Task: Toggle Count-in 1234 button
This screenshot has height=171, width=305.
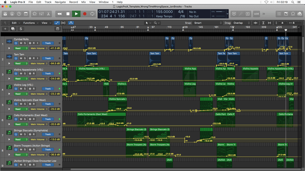Action: [x=256, y=14]
